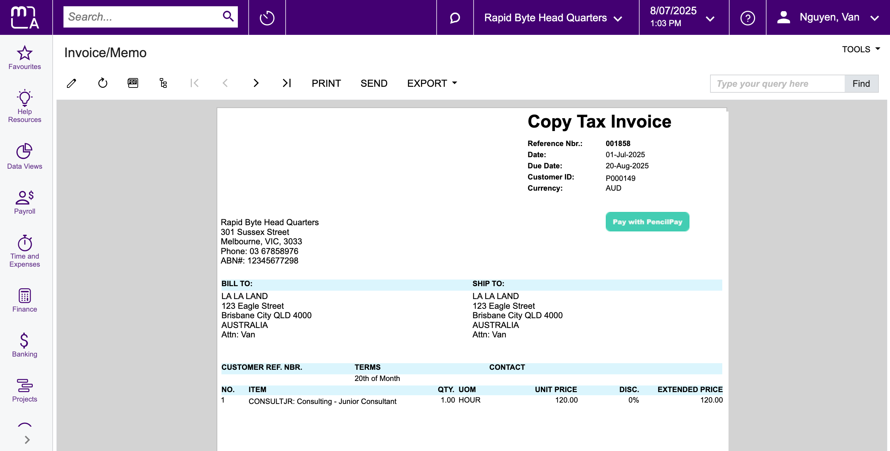Open Data Views in the sidebar
Screen dimensions: 890x451
(25, 156)
